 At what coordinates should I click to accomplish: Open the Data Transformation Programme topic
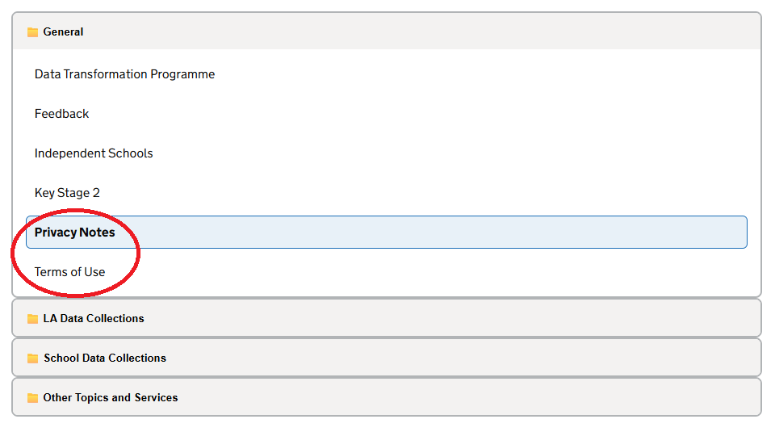tap(124, 74)
